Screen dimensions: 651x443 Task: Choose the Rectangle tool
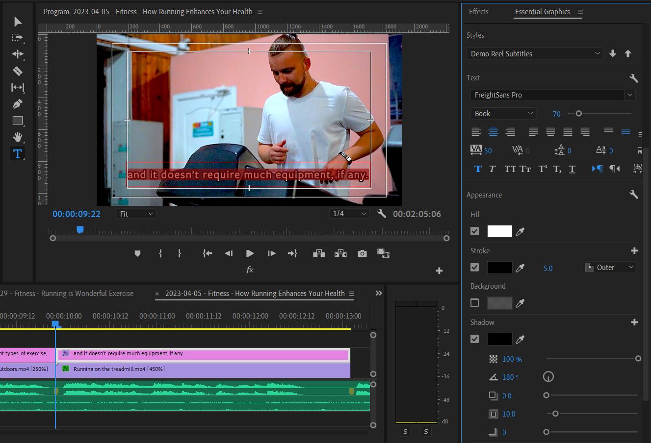point(18,121)
